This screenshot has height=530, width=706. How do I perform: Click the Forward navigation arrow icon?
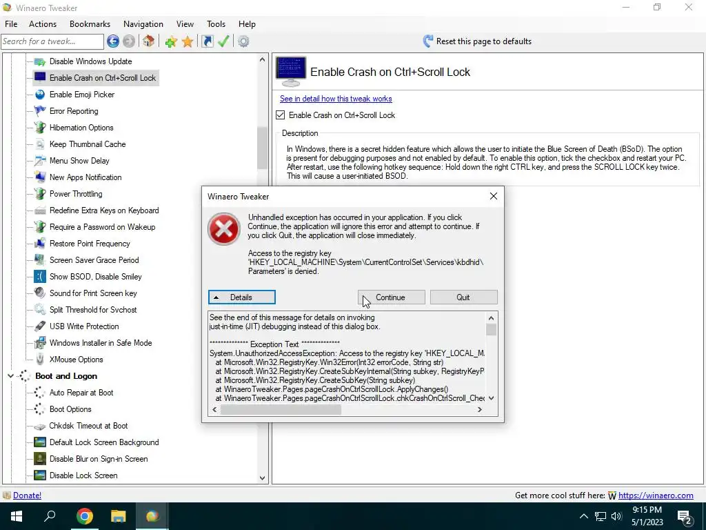coord(129,41)
